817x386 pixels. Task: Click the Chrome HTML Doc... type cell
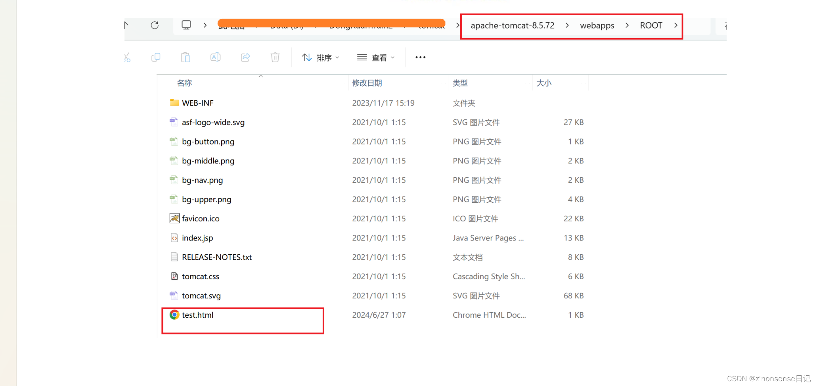tap(489, 315)
